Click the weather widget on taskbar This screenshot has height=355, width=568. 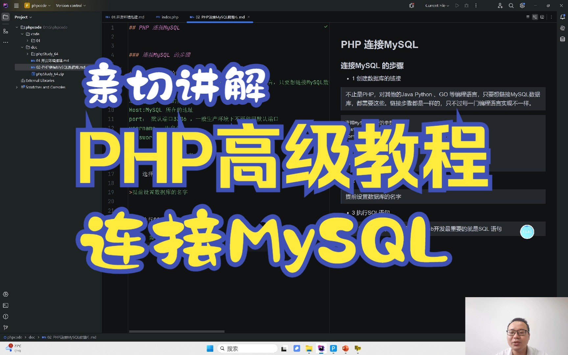[x=13, y=348]
